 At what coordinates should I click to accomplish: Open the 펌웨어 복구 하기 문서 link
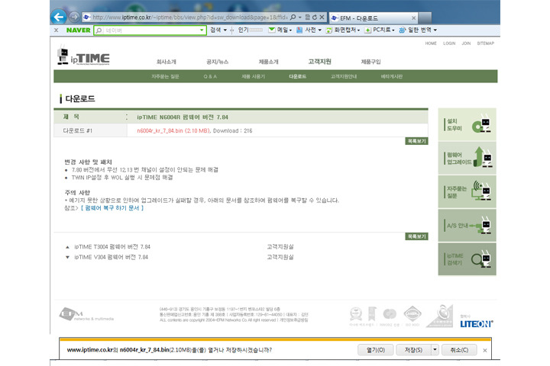point(112,208)
